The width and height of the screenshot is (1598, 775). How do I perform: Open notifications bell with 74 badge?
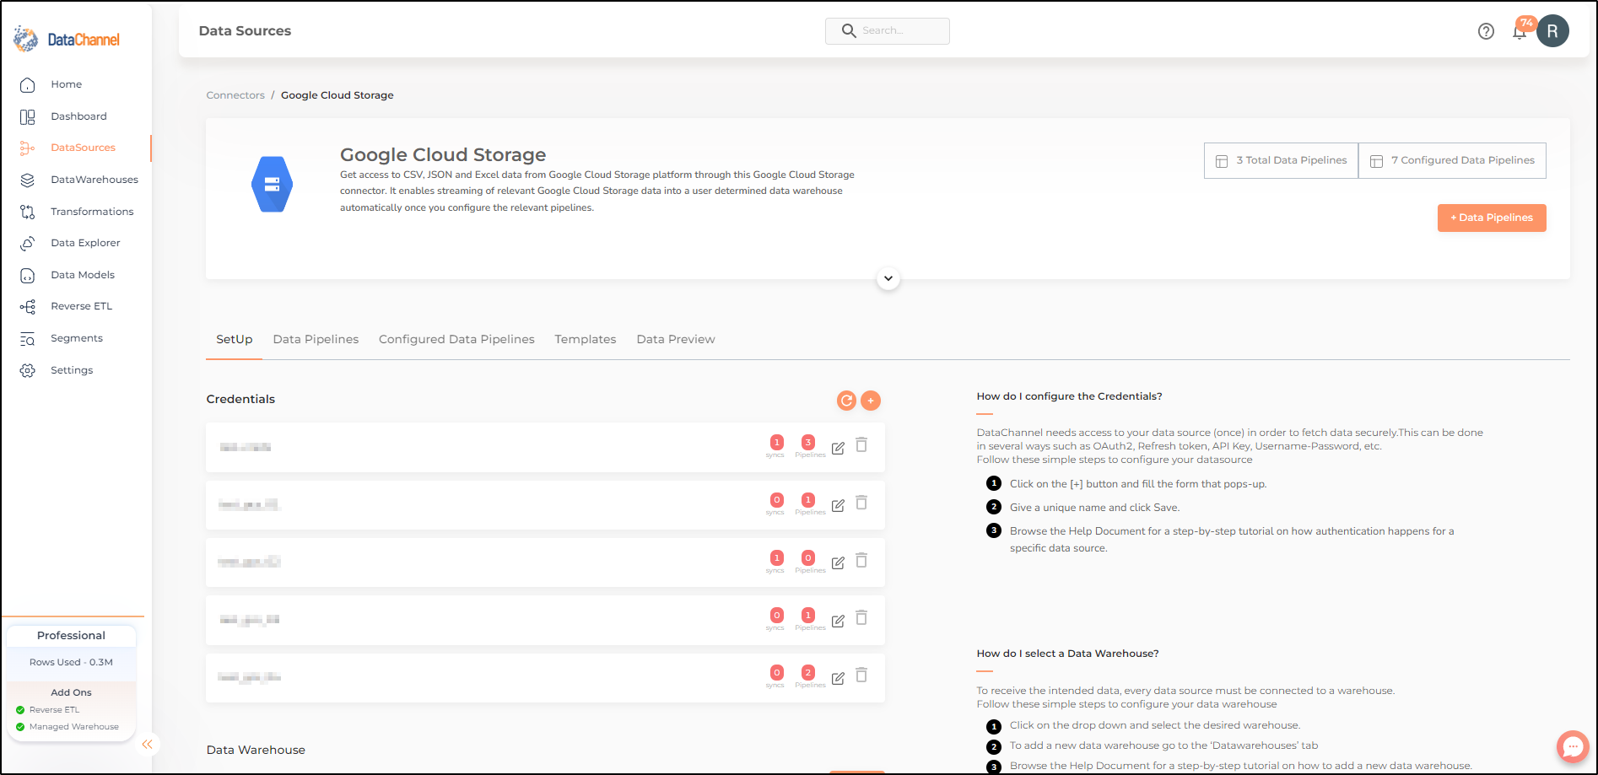point(1520,31)
